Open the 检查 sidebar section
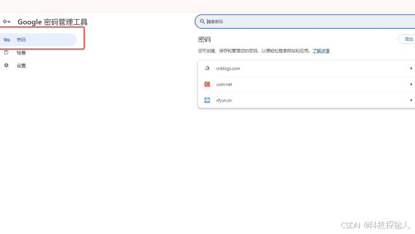Image resolution: width=415 pixels, height=234 pixels. (21, 53)
